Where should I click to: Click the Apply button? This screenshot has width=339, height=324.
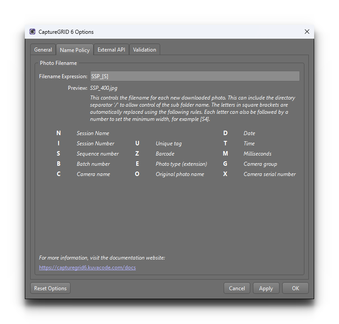click(266, 288)
